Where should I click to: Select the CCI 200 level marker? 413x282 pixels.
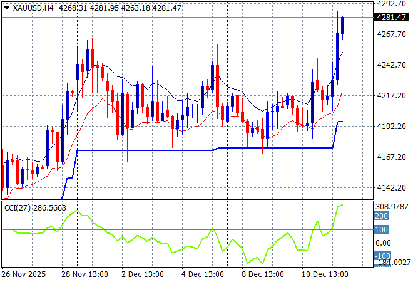(x=382, y=216)
